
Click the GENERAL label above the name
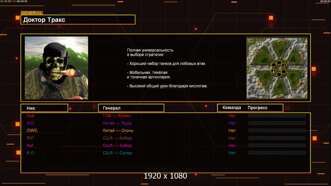32,13
